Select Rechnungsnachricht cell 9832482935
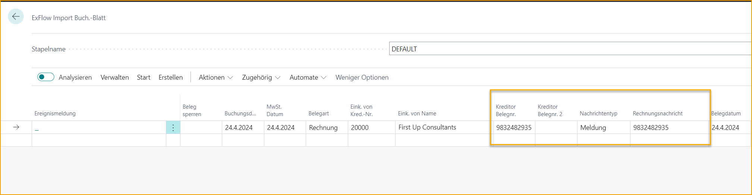 [669, 128]
